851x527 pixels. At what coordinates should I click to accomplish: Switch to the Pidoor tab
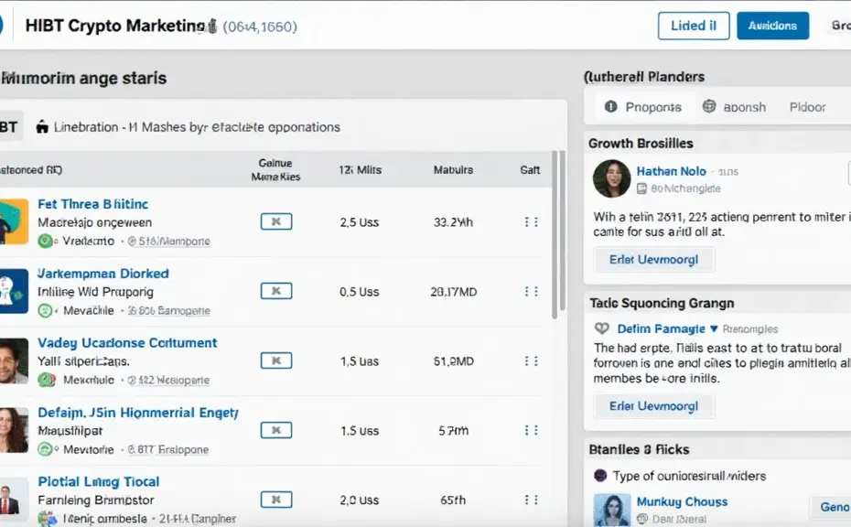coord(807,107)
